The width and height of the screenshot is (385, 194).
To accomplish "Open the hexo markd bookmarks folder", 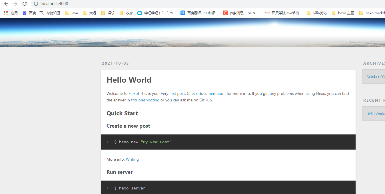I will coord(372,13).
